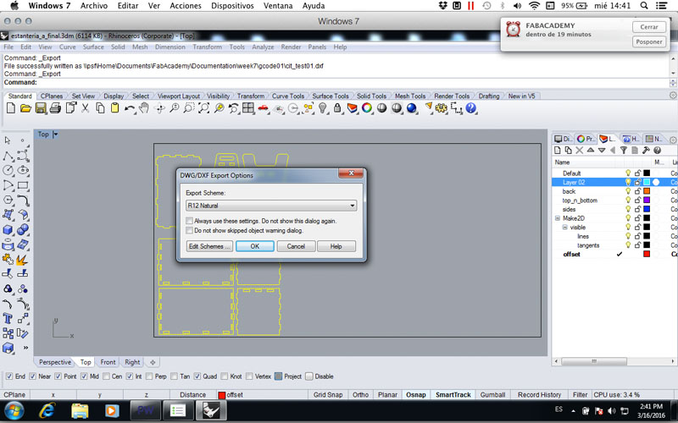Switch to the Perspective viewport tab
The image size is (678, 423).
pos(55,362)
